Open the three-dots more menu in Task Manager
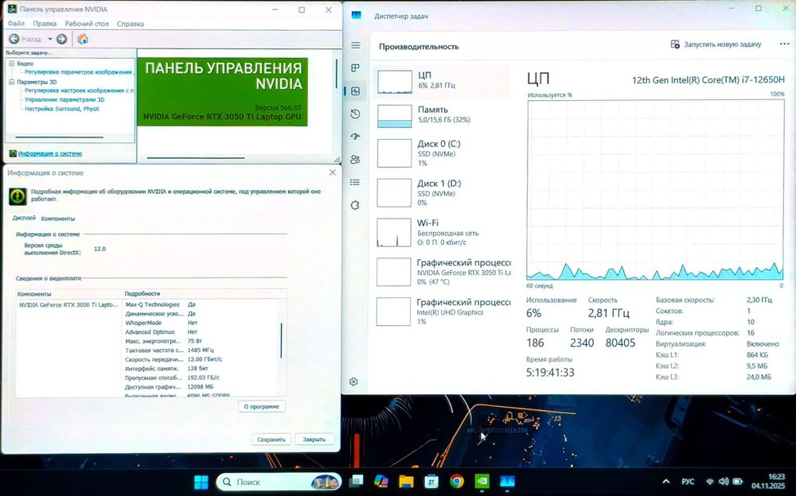Viewport: 796px width, 496px height. click(784, 45)
